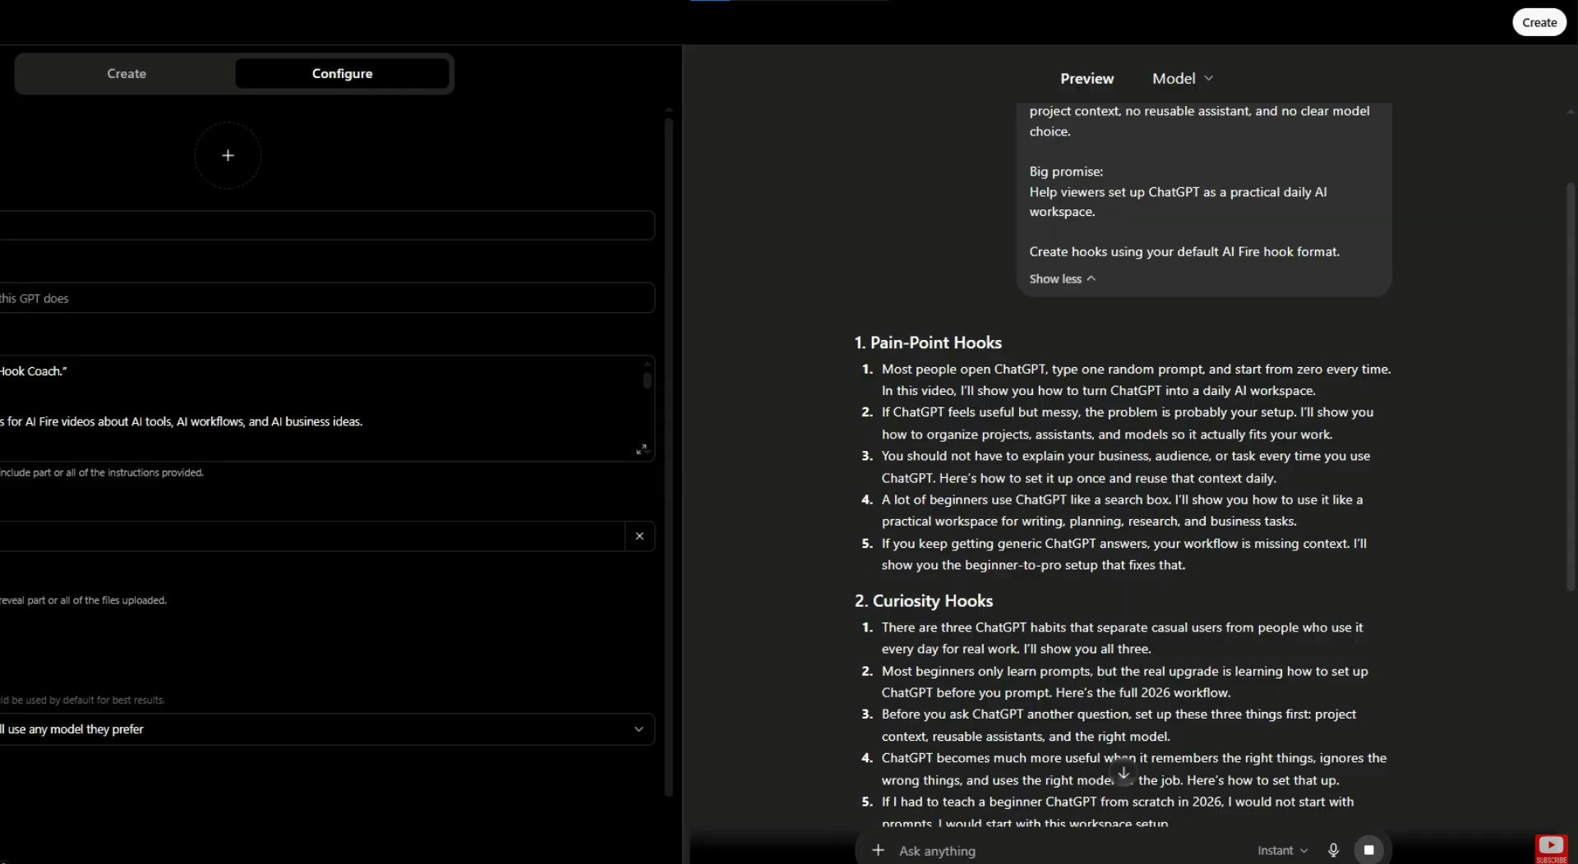Click the hook starting 'Most beginners only learn prompts'
The height and width of the screenshot is (864, 1578).
coord(1125,682)
